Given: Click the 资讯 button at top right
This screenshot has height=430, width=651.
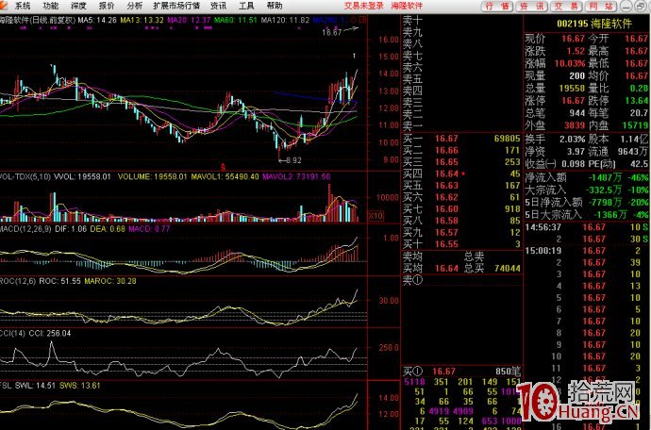Looking at the screenshot, I should pyautogui.click(x=532, y=7).
